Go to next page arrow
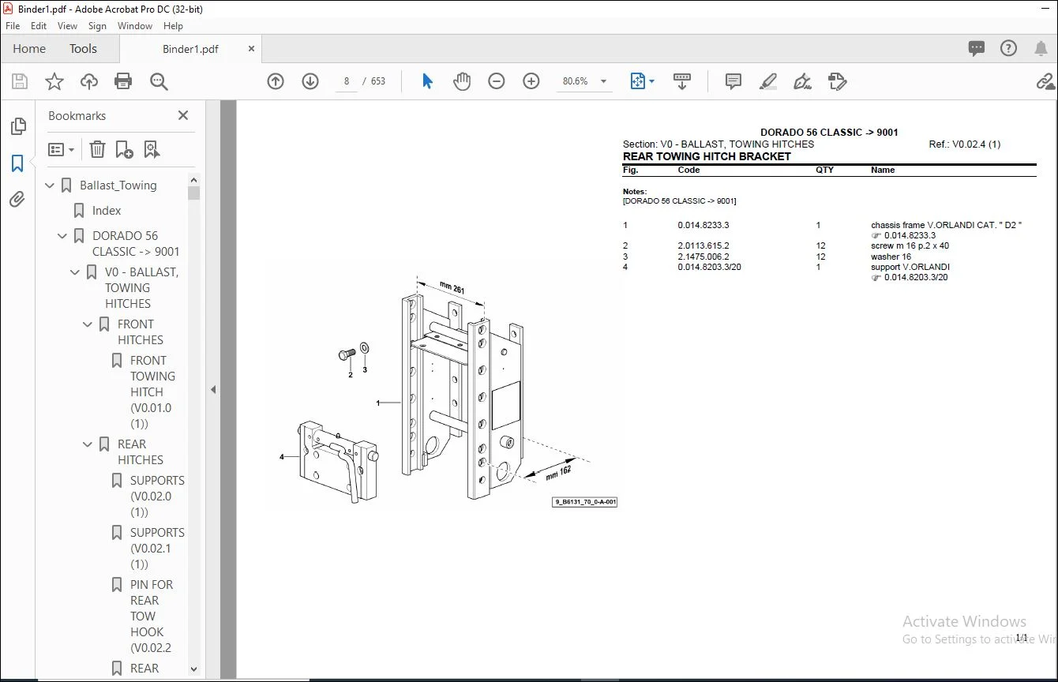The height and width of the screenshot is (682, 1058). tap(310, 81)
